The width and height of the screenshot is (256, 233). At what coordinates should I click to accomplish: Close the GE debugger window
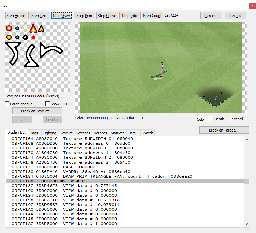point(252,6)
